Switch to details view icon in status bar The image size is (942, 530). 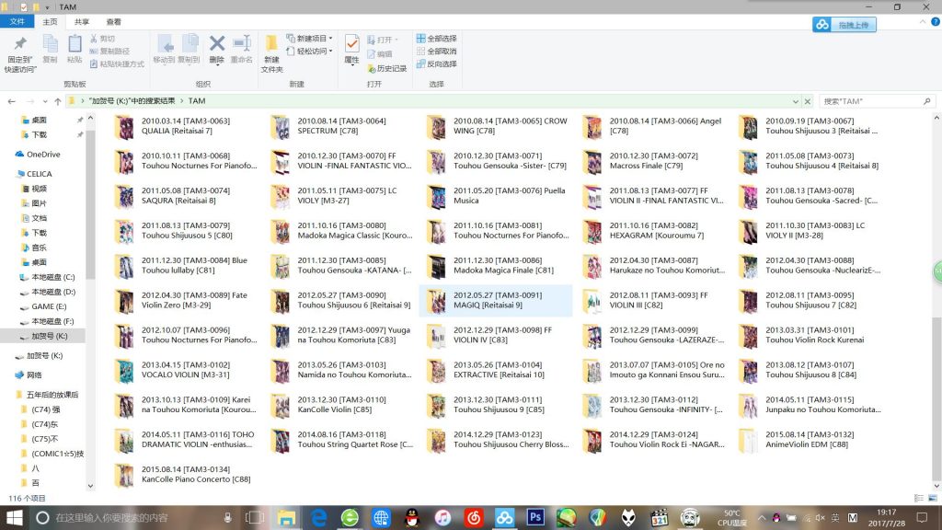919,498
